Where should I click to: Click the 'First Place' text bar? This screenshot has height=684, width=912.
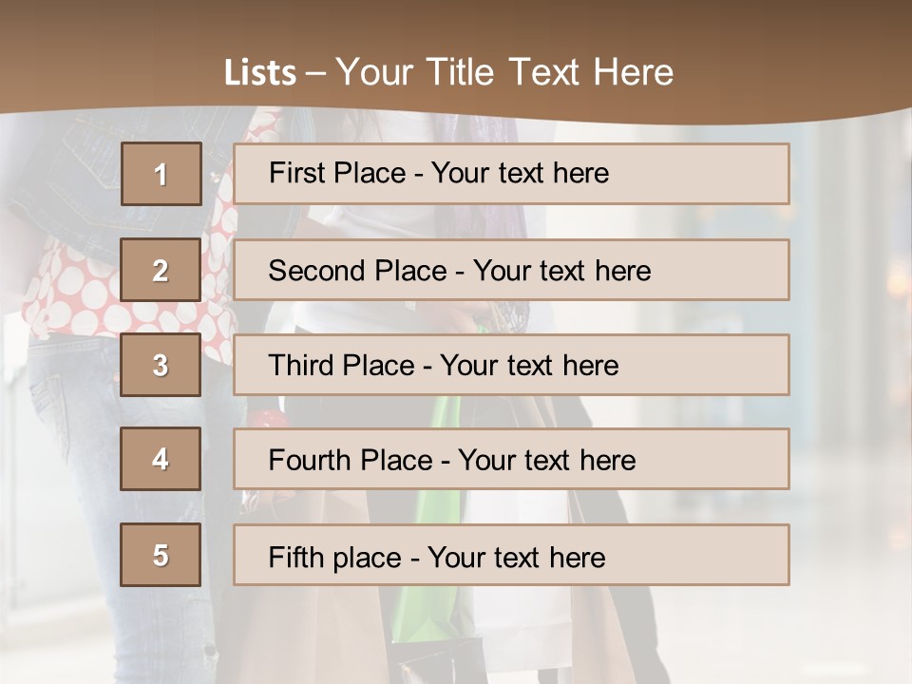[x=511, y=174]
